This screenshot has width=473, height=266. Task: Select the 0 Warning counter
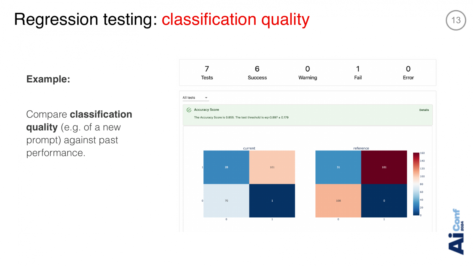coord(307,73)
